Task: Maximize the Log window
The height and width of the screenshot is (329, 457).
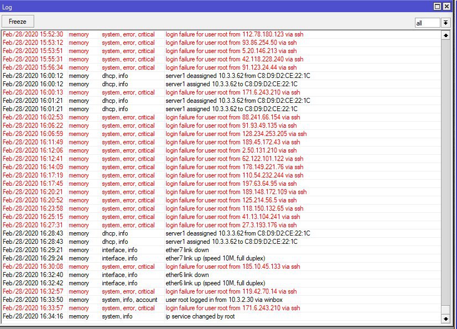Action: 437,6
